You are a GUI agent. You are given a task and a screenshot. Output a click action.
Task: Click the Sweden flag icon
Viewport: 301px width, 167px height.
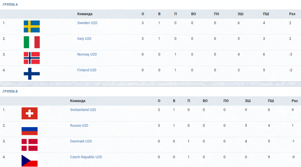(32, 26)
